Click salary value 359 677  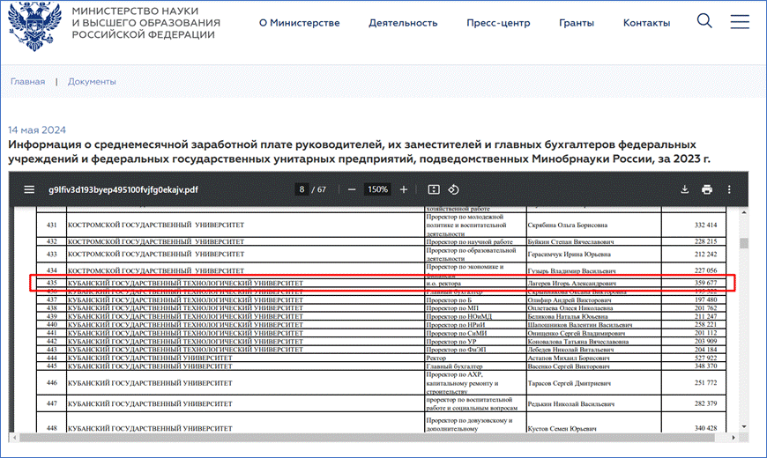705,283
